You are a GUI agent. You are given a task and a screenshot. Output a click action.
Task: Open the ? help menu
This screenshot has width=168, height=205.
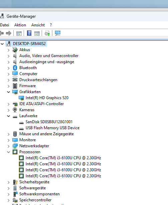click(x=51, y=25)
